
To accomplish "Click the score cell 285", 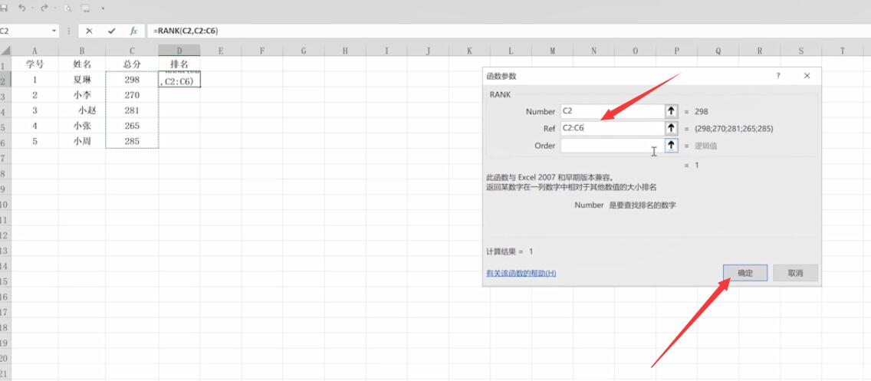I will (x=132, y=141).
